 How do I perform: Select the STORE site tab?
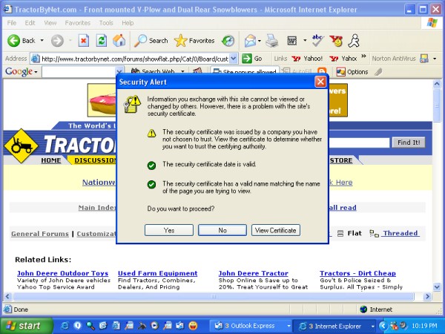click(341, 160)
